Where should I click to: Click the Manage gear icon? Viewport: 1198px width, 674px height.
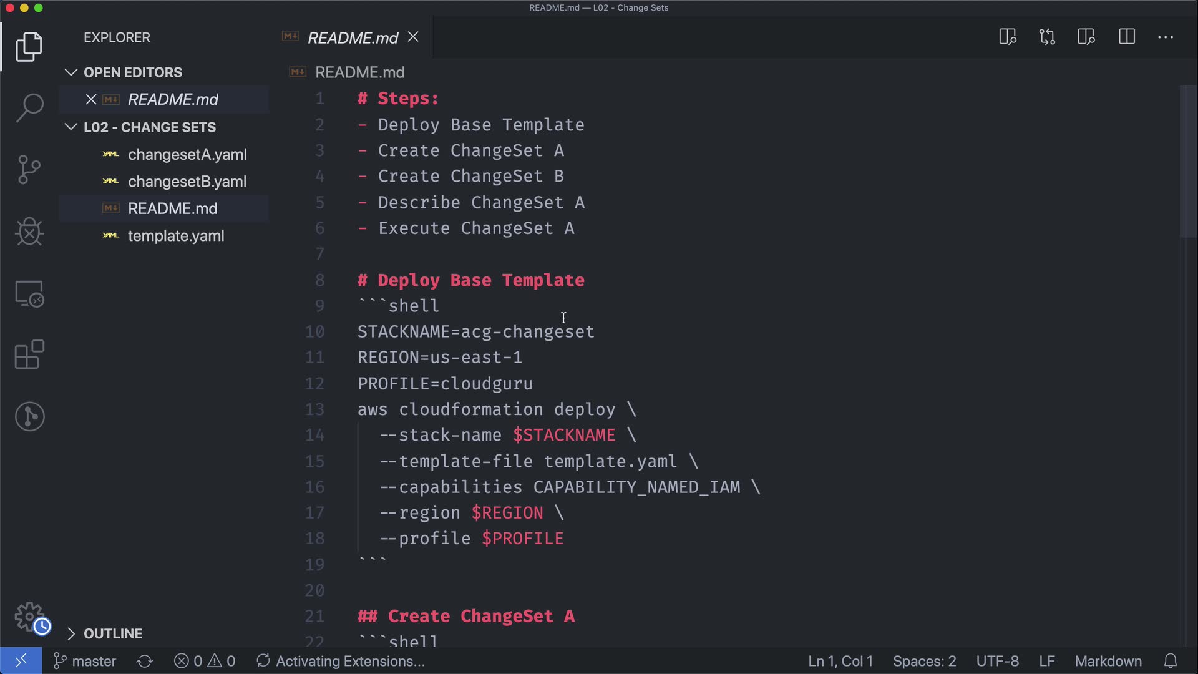29,617
